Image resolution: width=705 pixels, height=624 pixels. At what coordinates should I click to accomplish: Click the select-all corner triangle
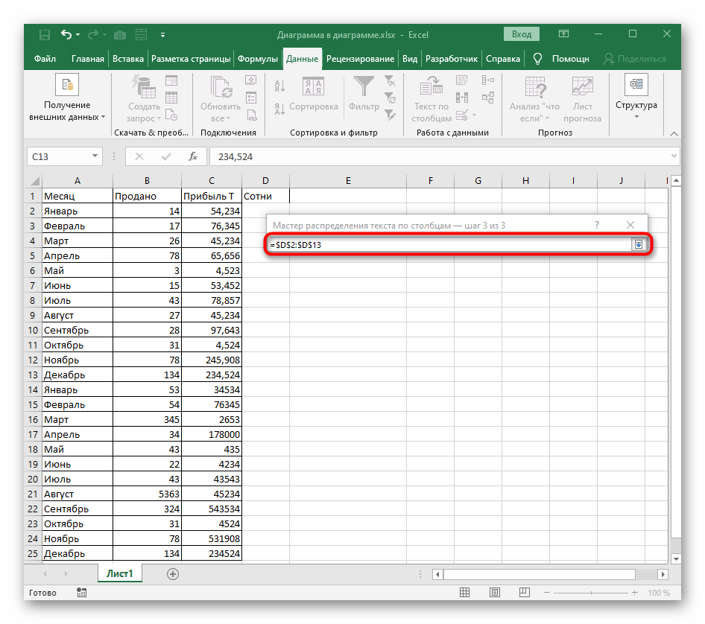click(x=34, y=181)
